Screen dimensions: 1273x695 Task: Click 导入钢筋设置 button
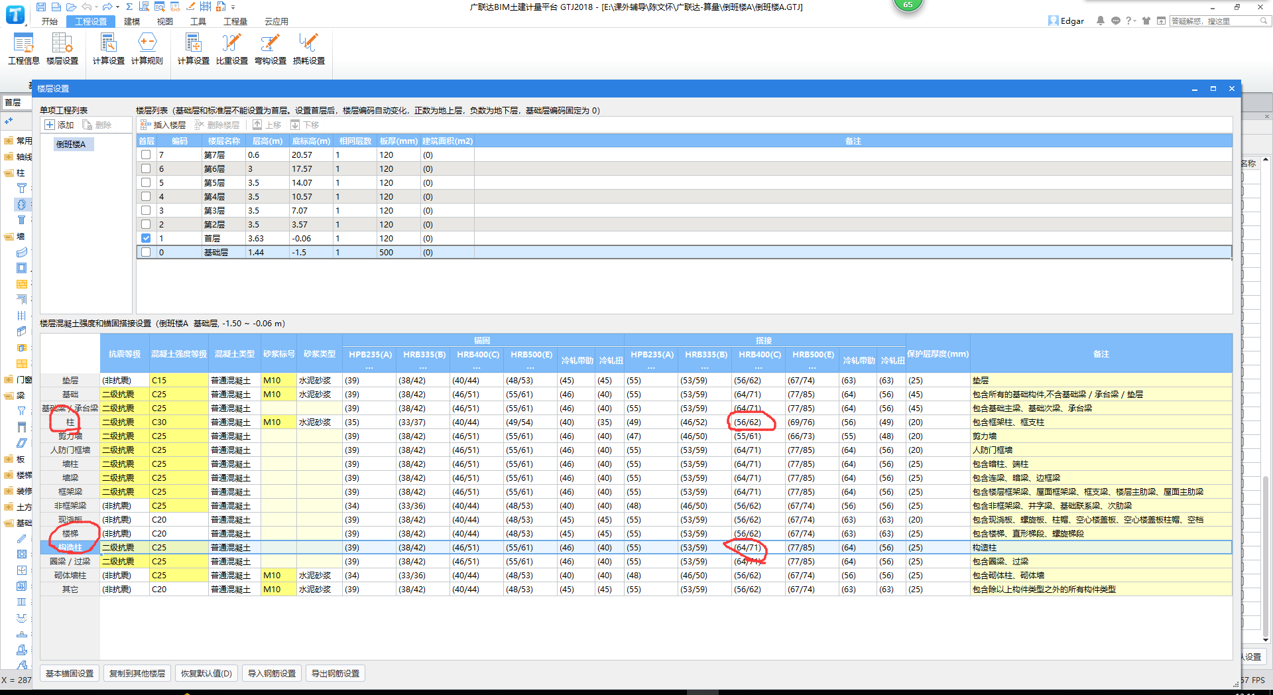pyautogui.click(x=272, y=673)
